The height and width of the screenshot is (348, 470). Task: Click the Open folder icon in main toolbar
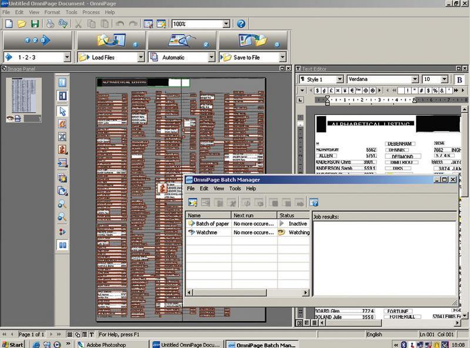22,23
